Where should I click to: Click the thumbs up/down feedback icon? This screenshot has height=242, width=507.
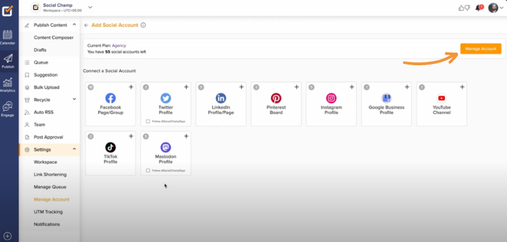pyautogui.click(x=464, y=8)
